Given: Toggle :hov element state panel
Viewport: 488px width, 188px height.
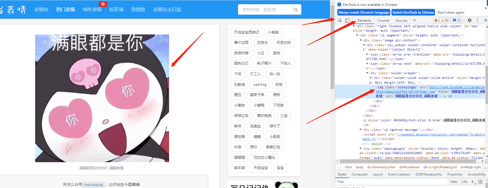Looking at the screenshot, I should pyautogui.click(x=454, y=182).
